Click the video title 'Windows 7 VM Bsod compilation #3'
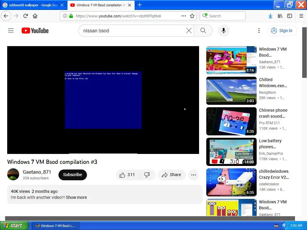 click(52, 162)
